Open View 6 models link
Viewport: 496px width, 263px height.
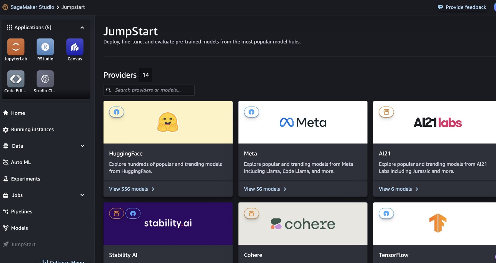pos(399,189)
